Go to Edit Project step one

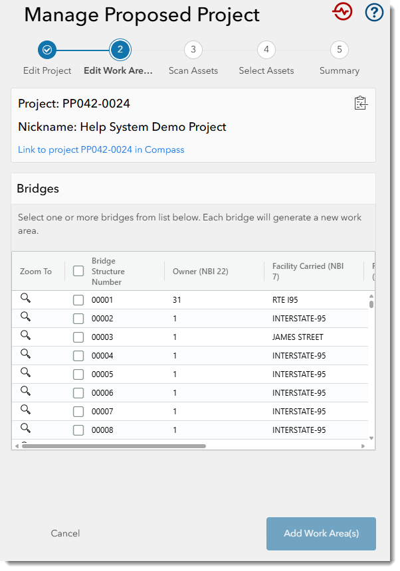pyautogui.click(x=47, y=50)
